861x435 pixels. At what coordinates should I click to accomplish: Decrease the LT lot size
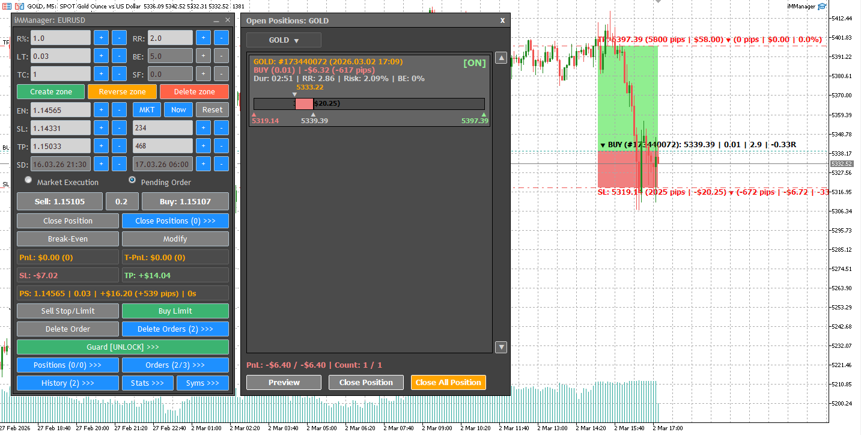pyautogui.click(x=119, y=56)
